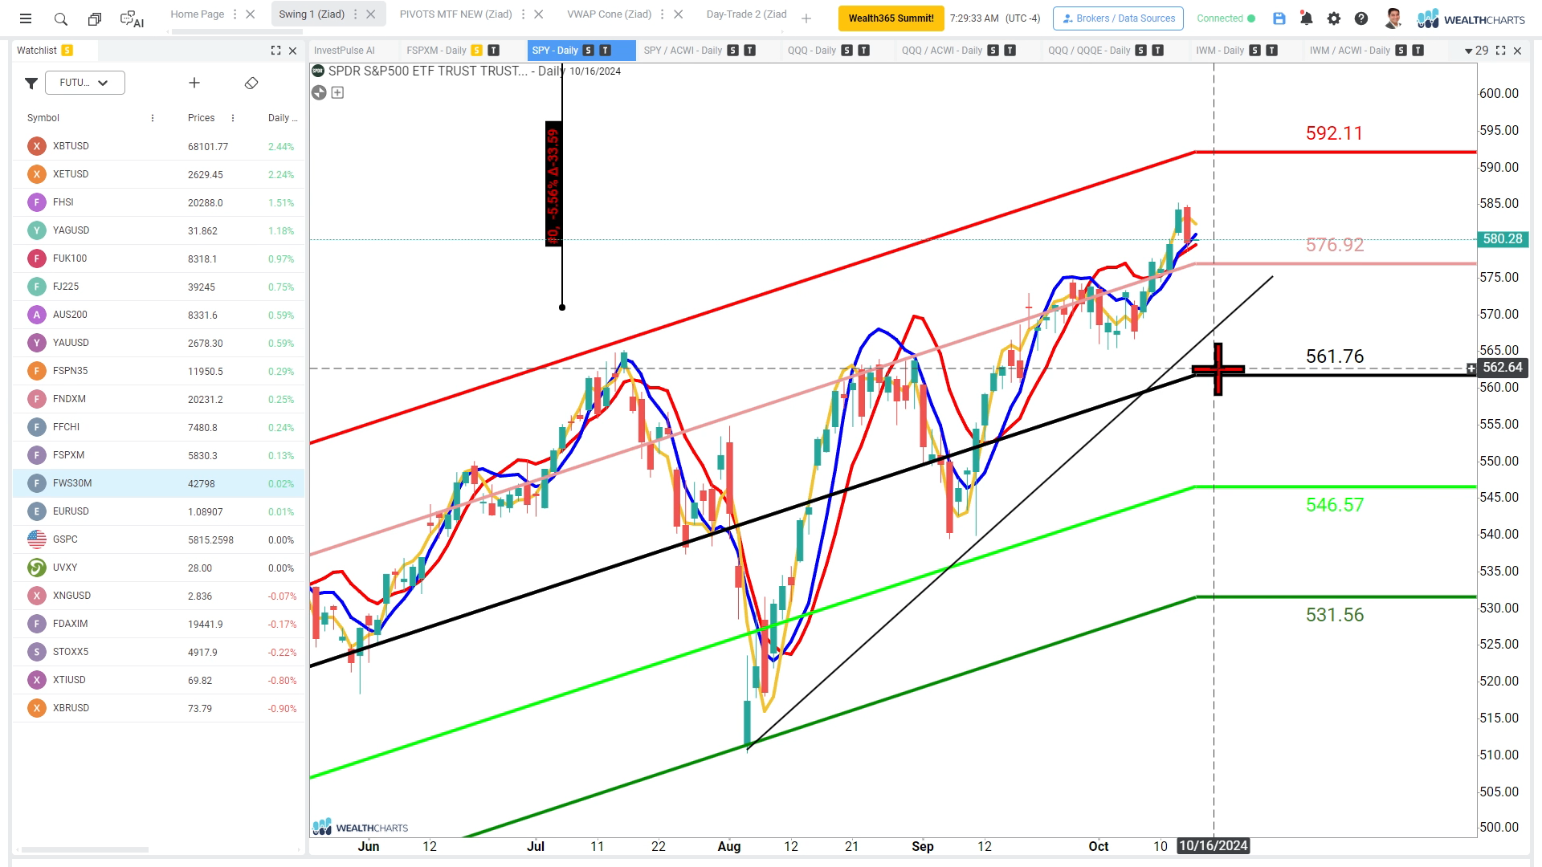Open Home Page tab options dots

point(235,14)
